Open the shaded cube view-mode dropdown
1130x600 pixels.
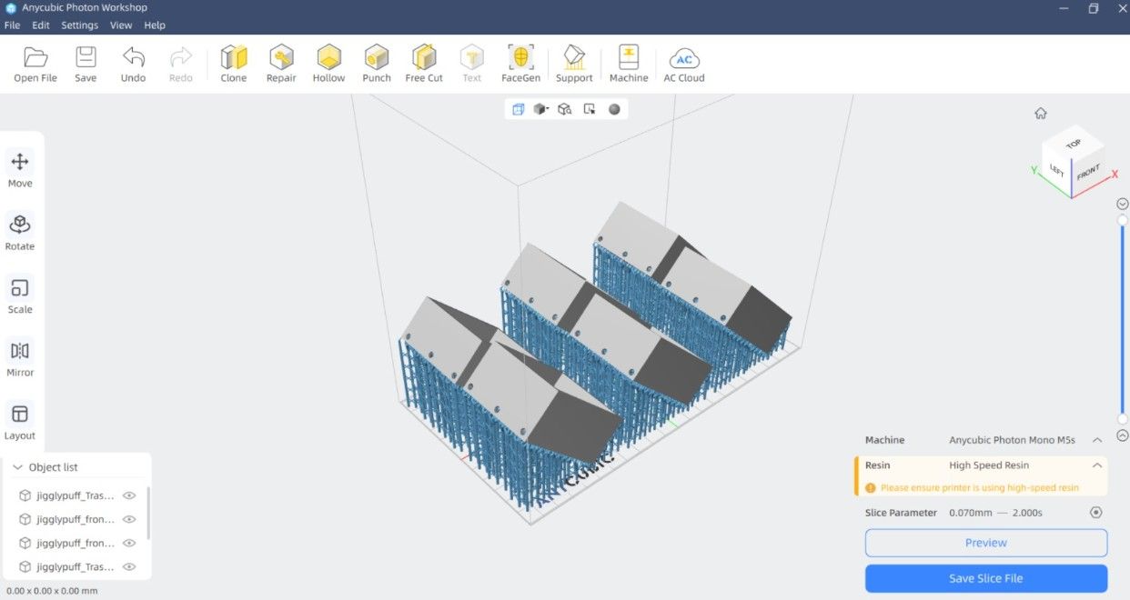click(541, 109)
